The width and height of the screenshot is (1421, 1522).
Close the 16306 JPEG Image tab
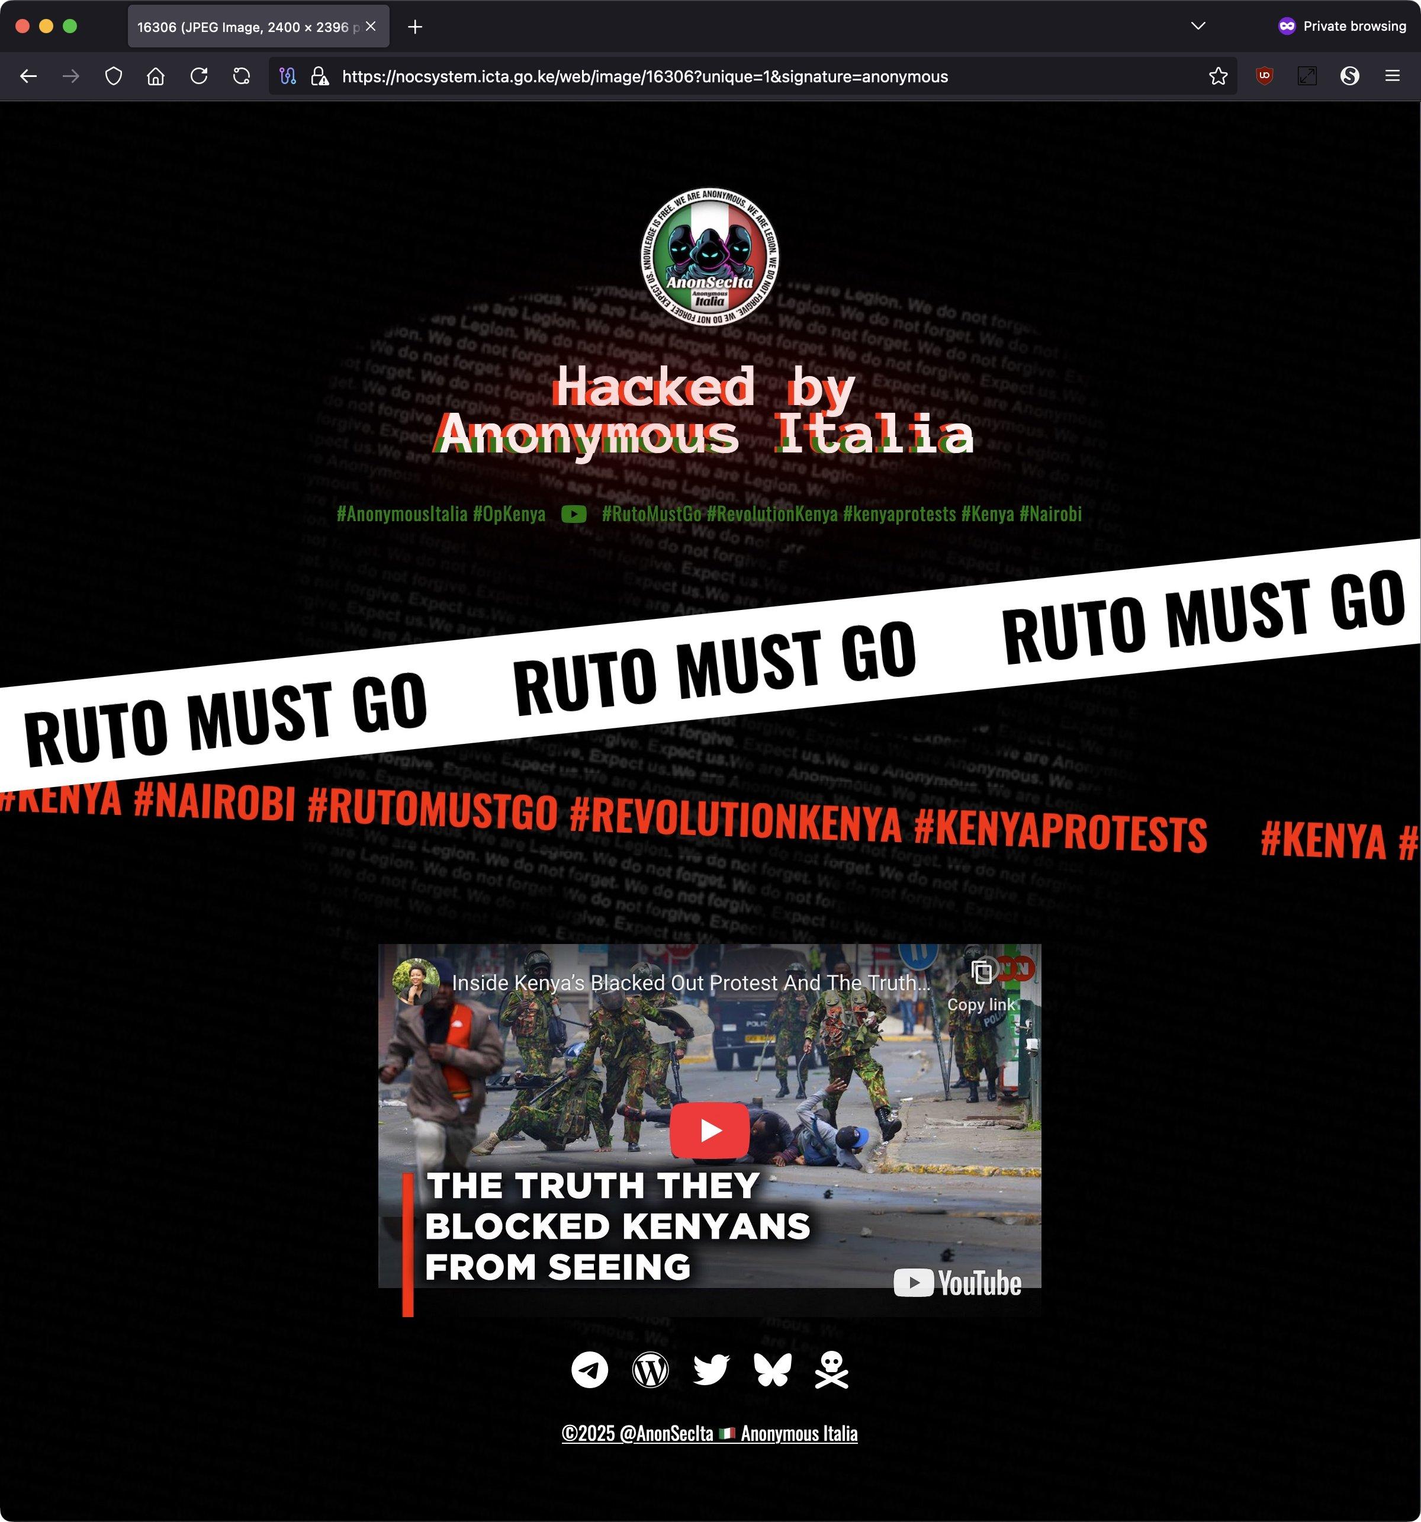(371, 27)
